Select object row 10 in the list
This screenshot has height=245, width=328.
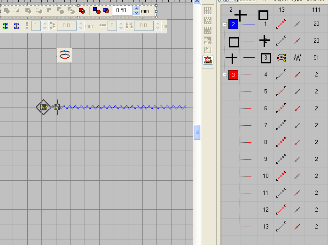pos(266,176)
